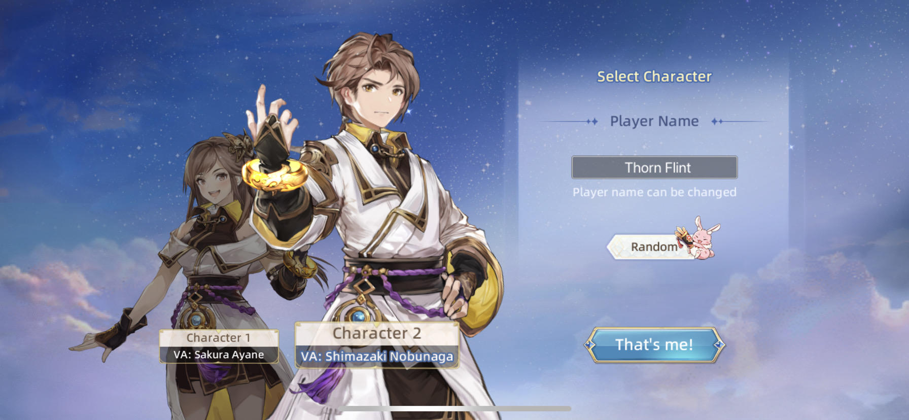Select the Character 2 label

tap(377, 333)
